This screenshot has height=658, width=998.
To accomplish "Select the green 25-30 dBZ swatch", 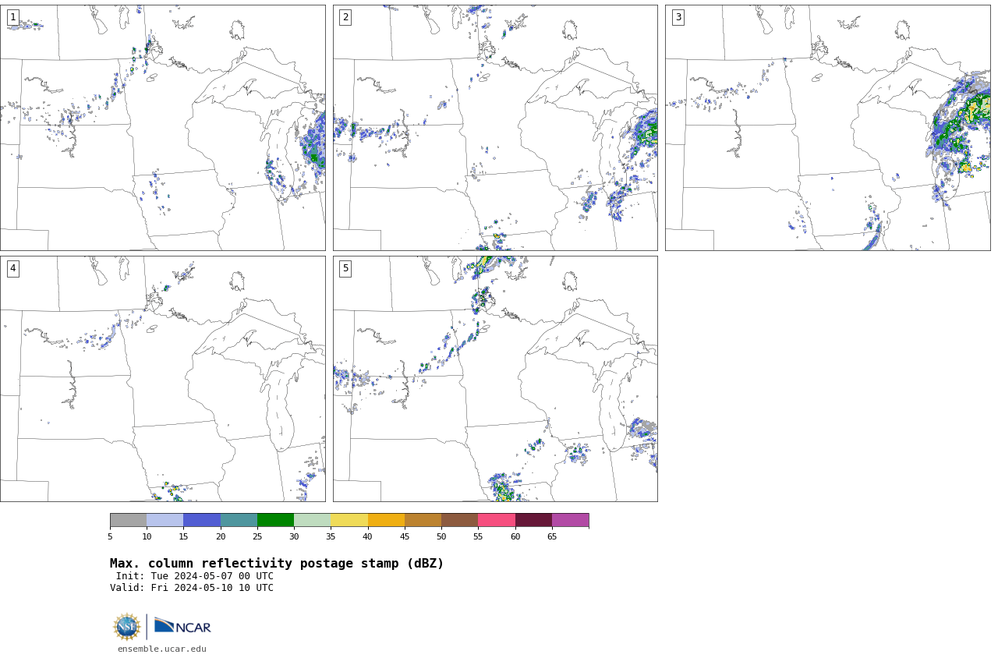I will pyautogui.click(x=275, y=520).
